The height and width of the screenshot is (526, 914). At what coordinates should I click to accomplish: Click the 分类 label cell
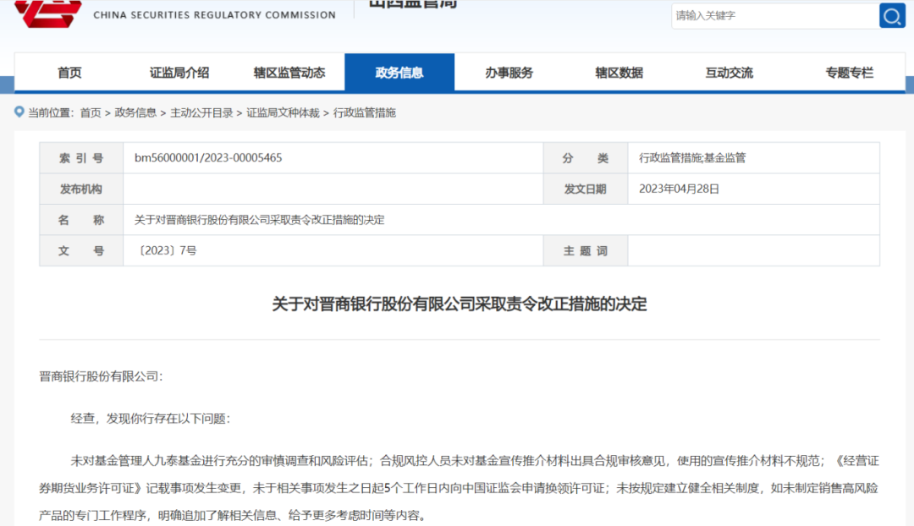[586, 158]
